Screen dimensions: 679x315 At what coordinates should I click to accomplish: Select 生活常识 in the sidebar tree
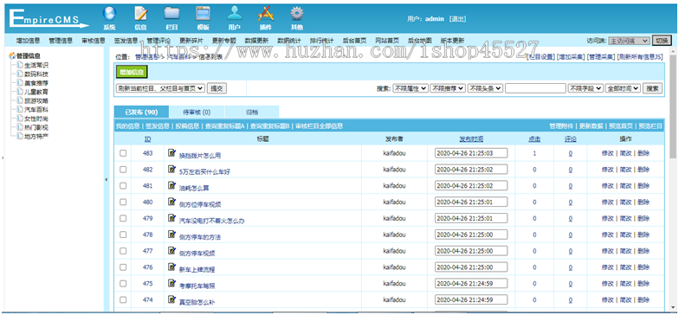coord(36,65)
